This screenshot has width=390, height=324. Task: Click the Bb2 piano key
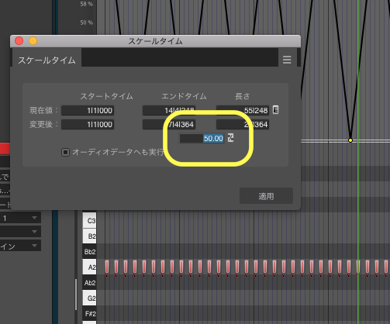[89, 251]
